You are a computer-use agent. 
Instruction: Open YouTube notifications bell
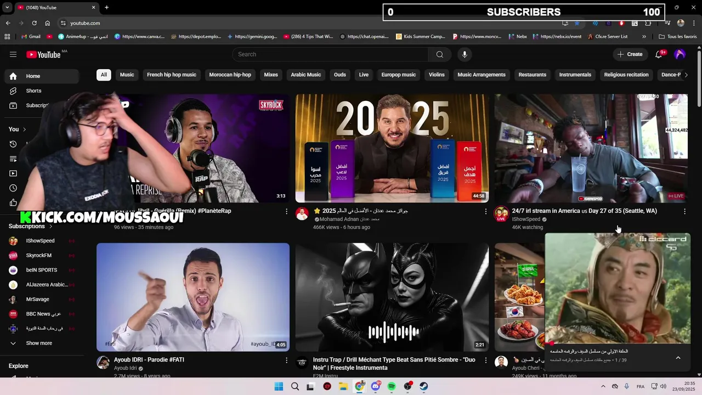[659, 54]
